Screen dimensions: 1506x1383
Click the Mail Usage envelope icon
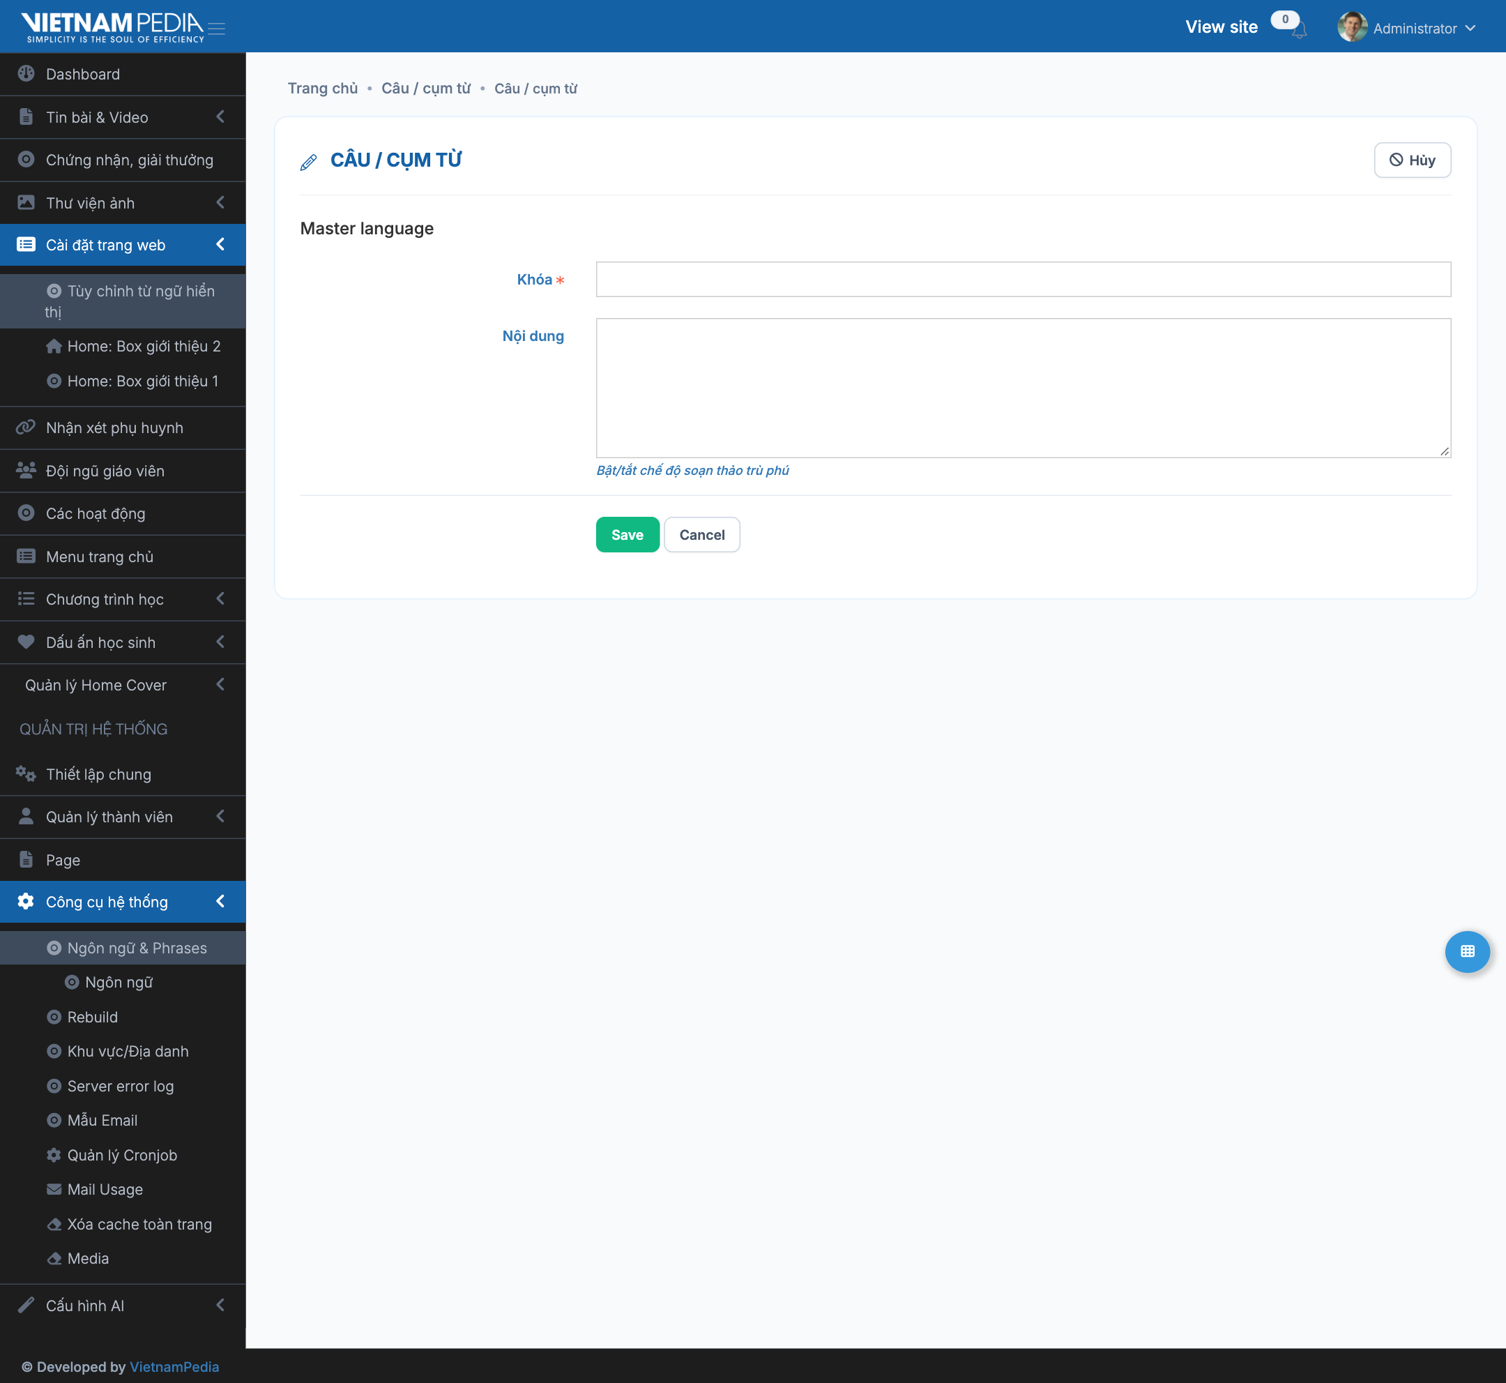(x=54, y=1189)
